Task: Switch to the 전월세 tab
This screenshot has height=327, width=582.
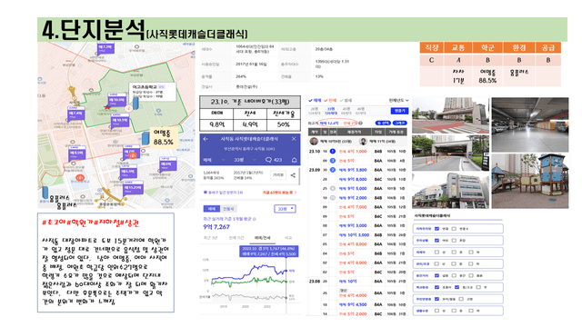Action: pyautogui.click(x=228, y=209)
